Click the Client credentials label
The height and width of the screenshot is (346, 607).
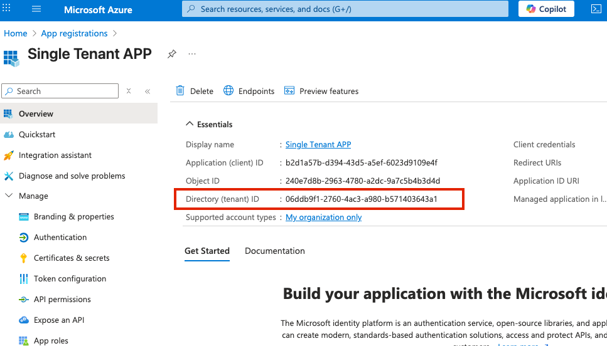point(544,145)
